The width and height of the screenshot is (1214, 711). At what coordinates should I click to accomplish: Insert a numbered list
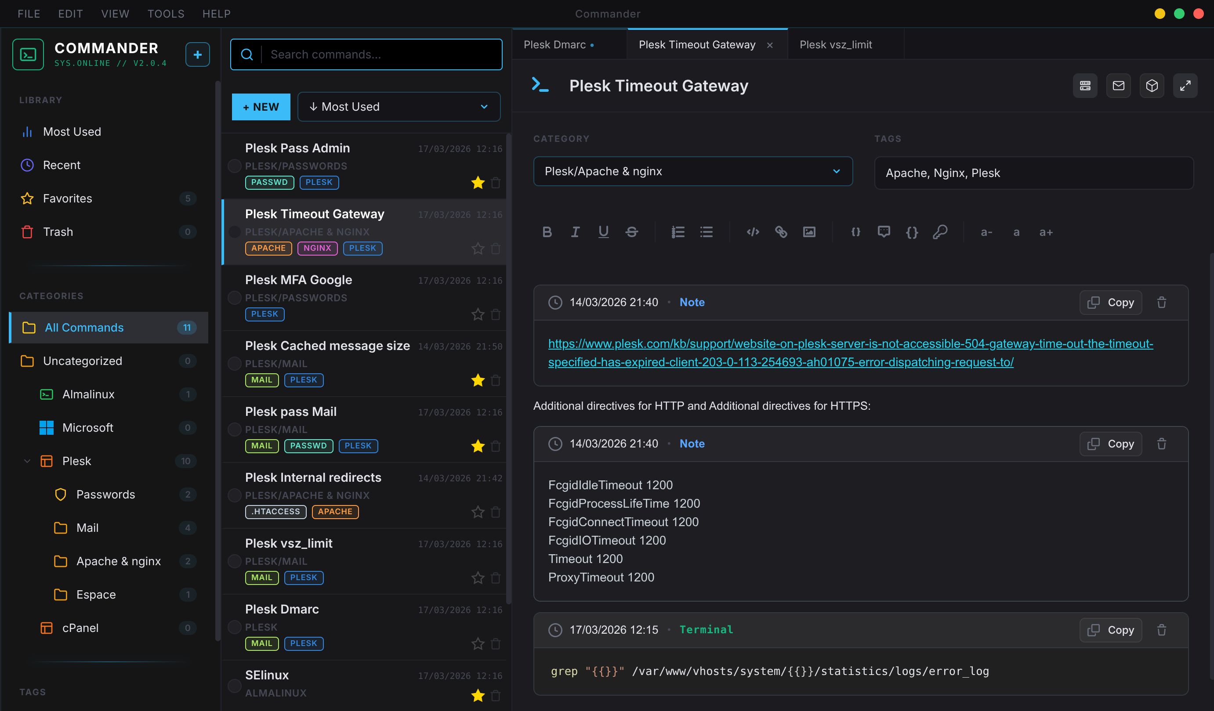coord(678,232)
